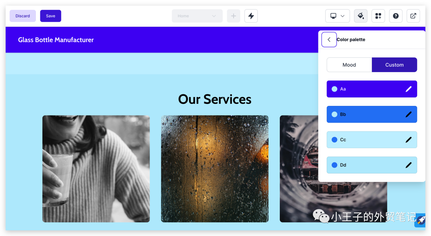Go back from Color palette panel
Viewport: 431px width, 236px height.
329,39
